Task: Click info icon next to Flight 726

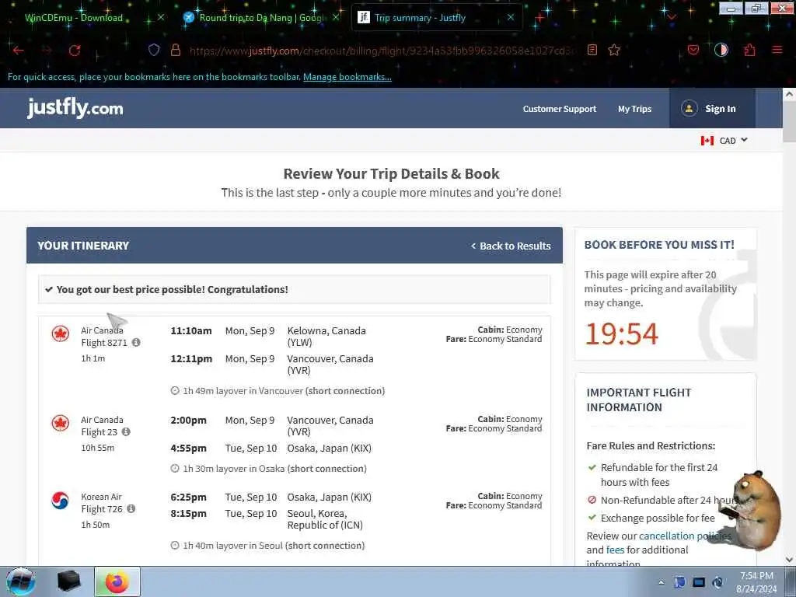Action: 131,508
